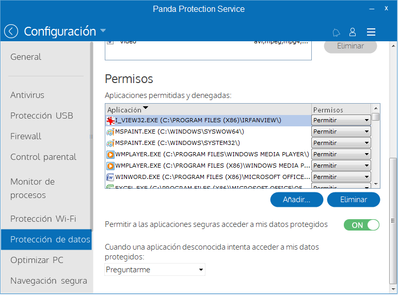
Task: Open the Antivirus settings section
Action: (x=27, y=95)
